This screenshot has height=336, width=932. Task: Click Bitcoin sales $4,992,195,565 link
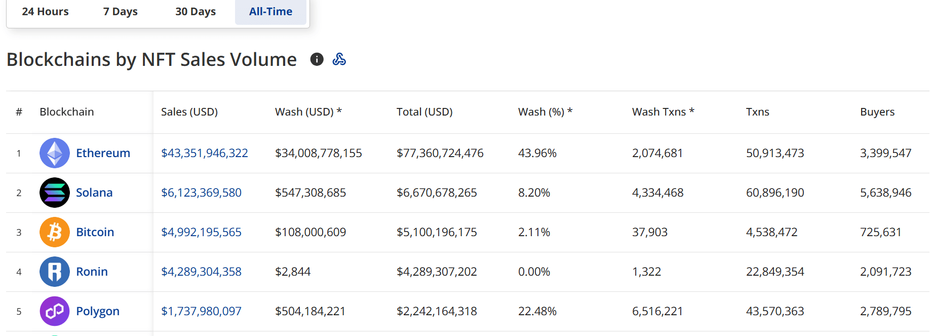click(x=201, y=232)
